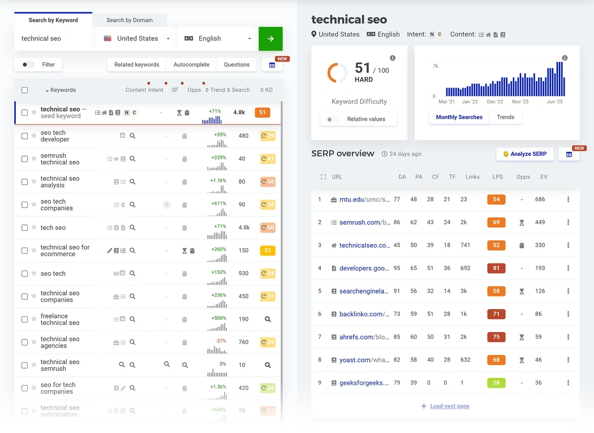Click the green LPS 28 badge
Image resolution: width=594 pixels, height=433 pixels.
[496, 383]
